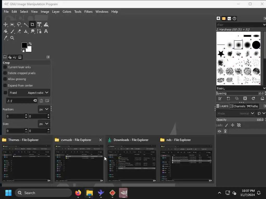The width and height of the screenshot is (266, 199).
Task: Open the Colors menu
Action: pyautogui.click(x=67, y=12)
